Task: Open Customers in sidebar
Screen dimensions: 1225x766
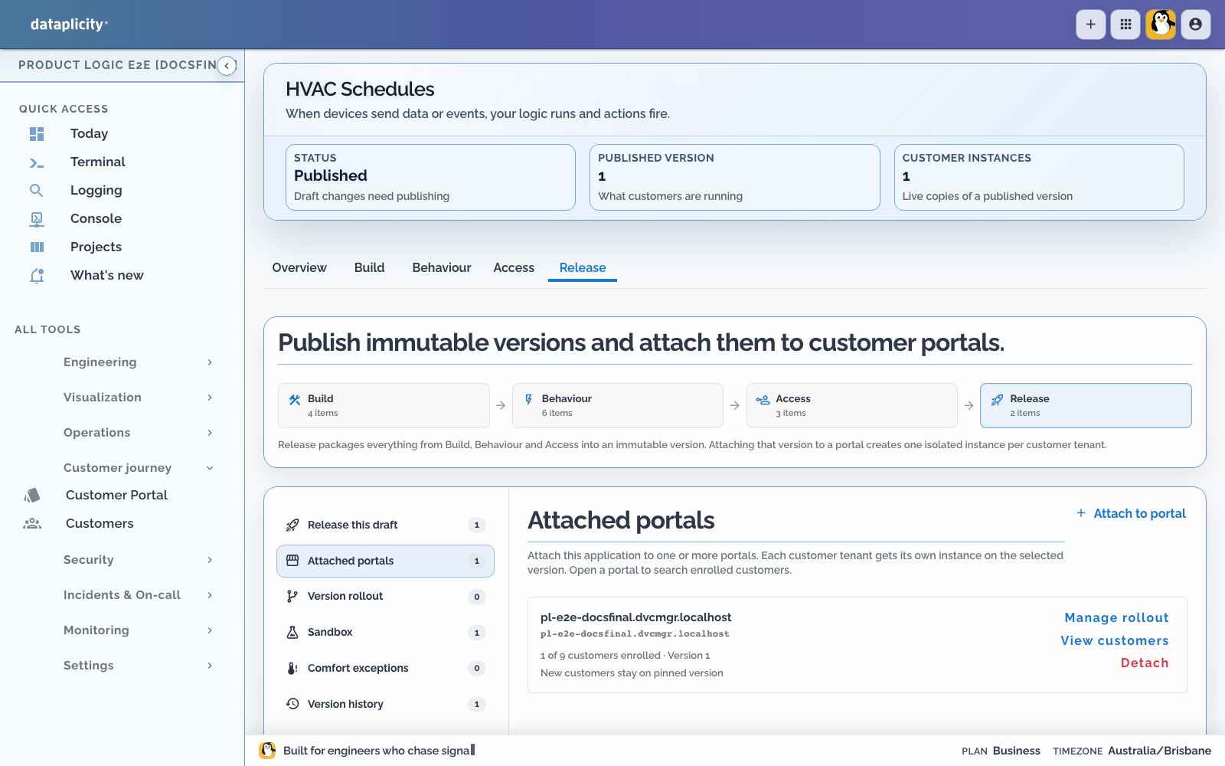Action: (x=100, y=524)
